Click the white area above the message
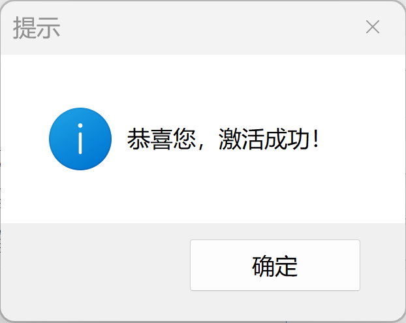This screenshot has height=323, width=406. 203,80
